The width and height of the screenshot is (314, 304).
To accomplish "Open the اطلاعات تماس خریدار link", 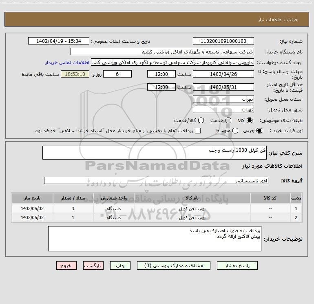I will click(x=67, y=62).
